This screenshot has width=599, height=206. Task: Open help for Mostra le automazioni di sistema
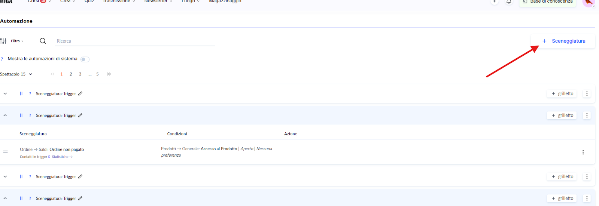click(2, 59)
